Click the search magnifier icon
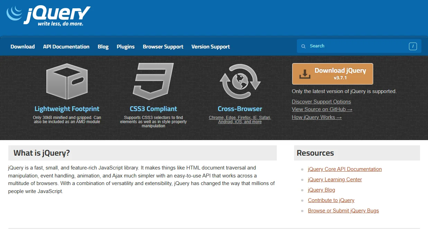Image resolution: width=428 pixels, height=229 pixels. coord(303,46)
